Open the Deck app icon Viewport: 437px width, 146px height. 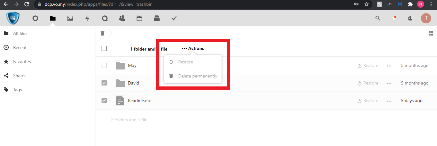(157, 19)
